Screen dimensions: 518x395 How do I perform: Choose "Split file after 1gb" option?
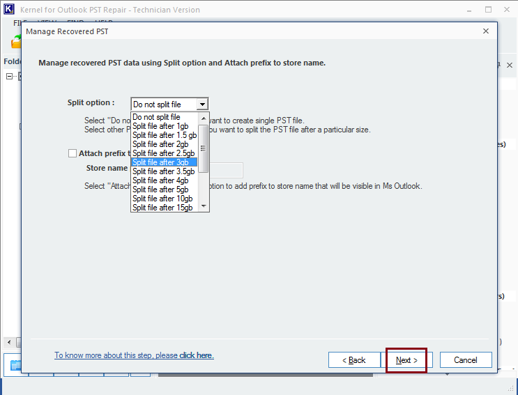click(x=165, y=126)
